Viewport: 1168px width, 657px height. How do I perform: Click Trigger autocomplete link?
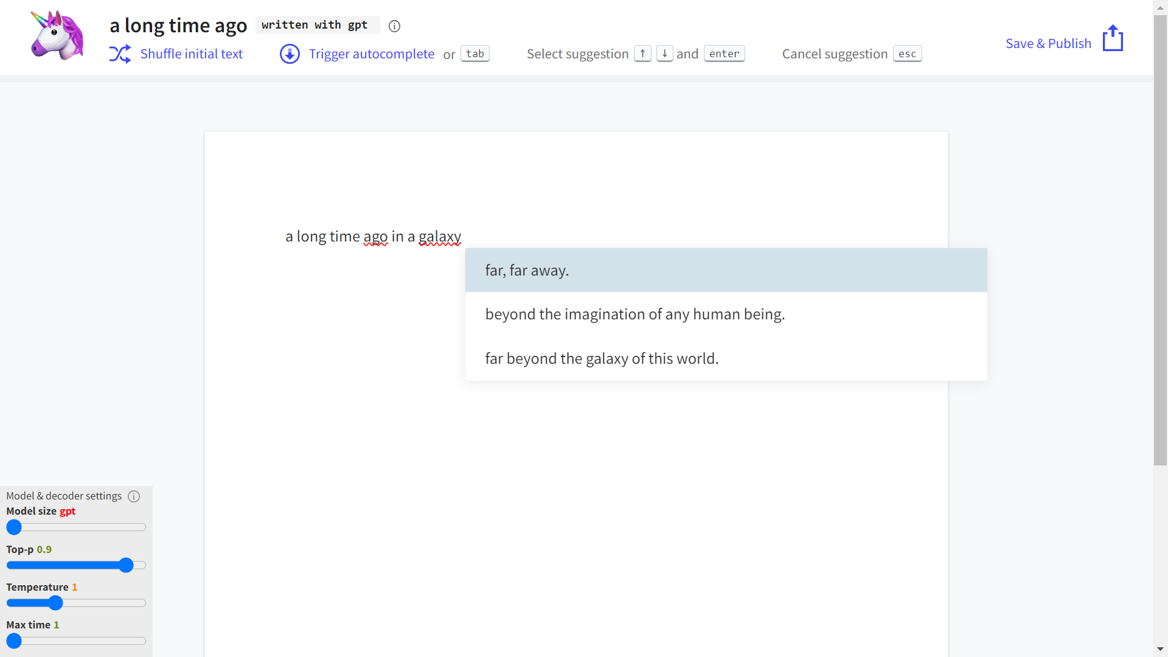[372, 54]
